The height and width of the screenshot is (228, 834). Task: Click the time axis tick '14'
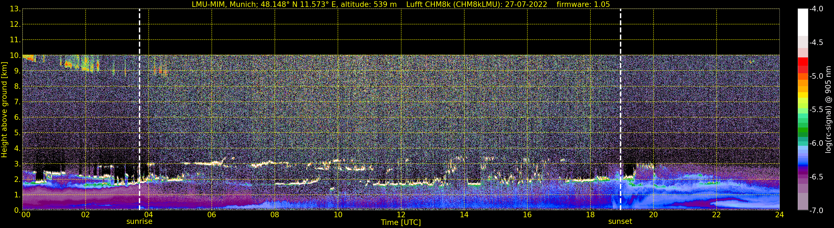464,215
